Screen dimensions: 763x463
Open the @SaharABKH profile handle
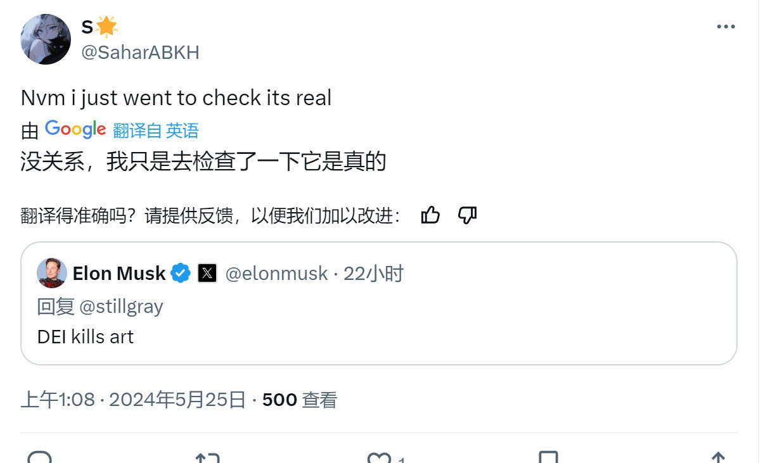pos(140,53)
